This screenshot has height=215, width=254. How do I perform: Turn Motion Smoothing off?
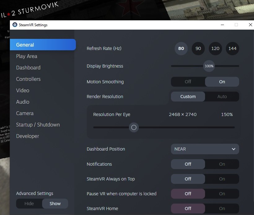tap(188, 82)
